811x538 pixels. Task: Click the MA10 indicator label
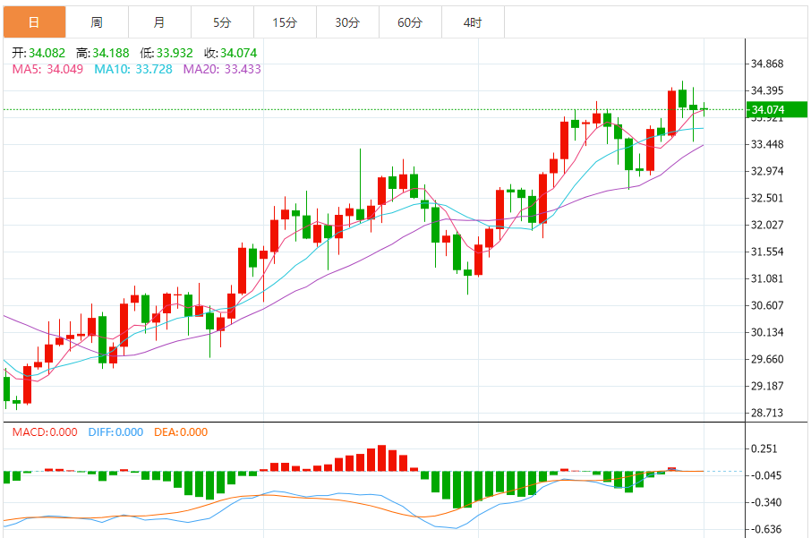tap(132, 69)
